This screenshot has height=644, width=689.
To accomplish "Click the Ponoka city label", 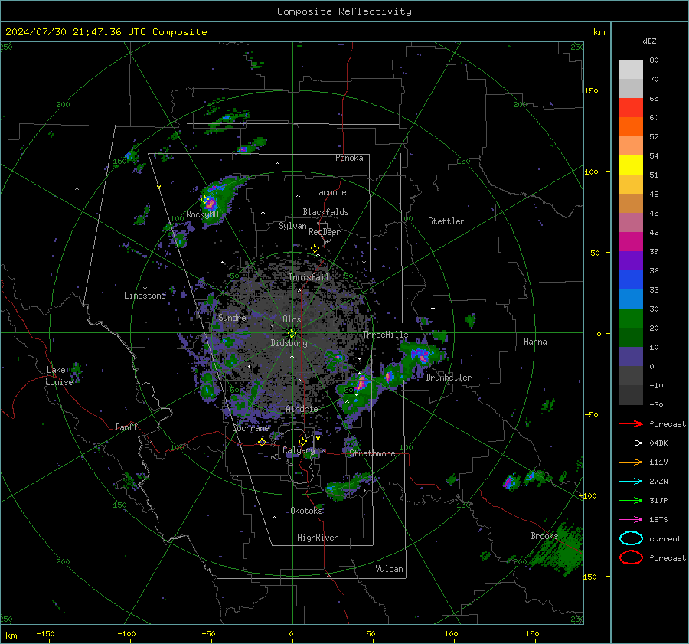I will pos(349,158).
